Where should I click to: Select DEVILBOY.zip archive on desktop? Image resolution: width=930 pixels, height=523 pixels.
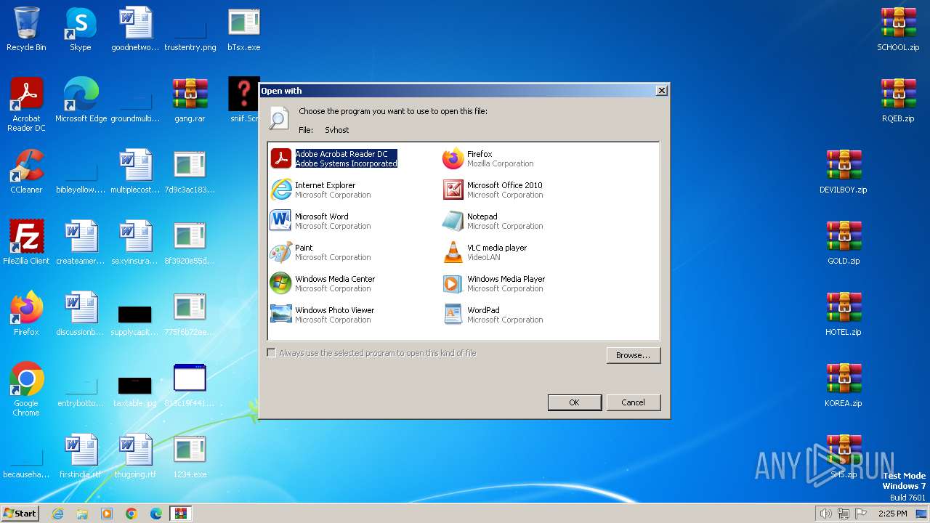844,172
